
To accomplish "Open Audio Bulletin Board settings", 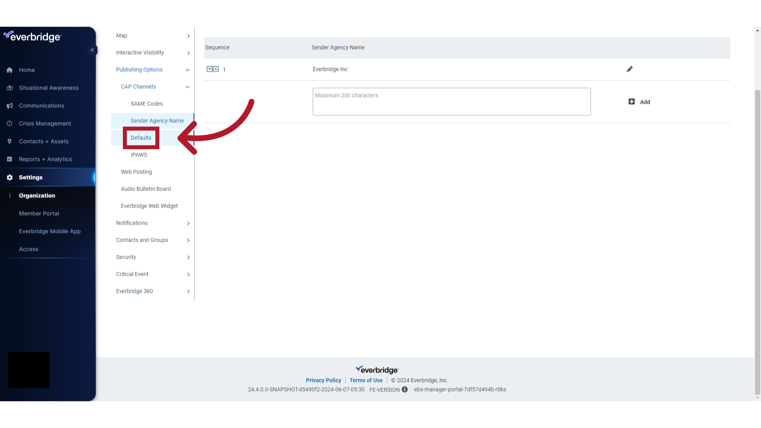I will tap(146, 189).
